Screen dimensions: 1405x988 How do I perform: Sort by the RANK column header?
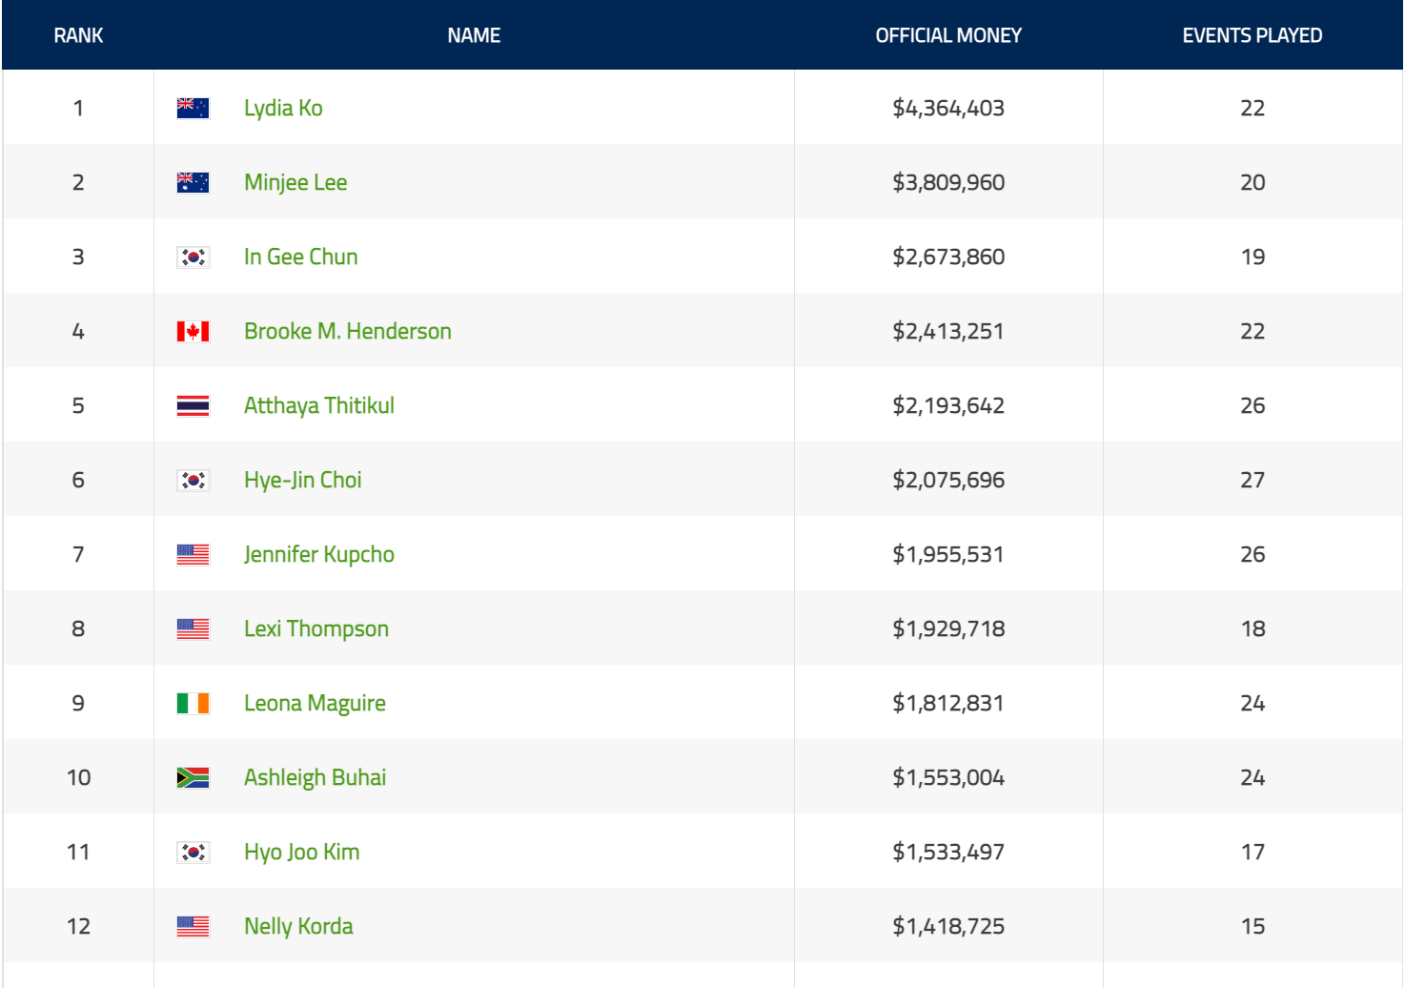click(78, 35)
